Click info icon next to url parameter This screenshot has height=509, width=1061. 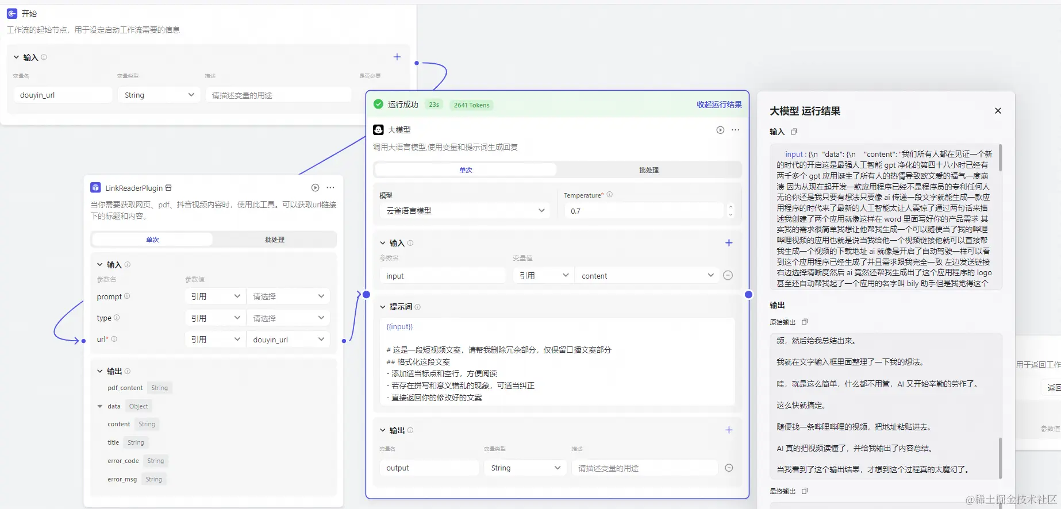click(x=114, y=339)
